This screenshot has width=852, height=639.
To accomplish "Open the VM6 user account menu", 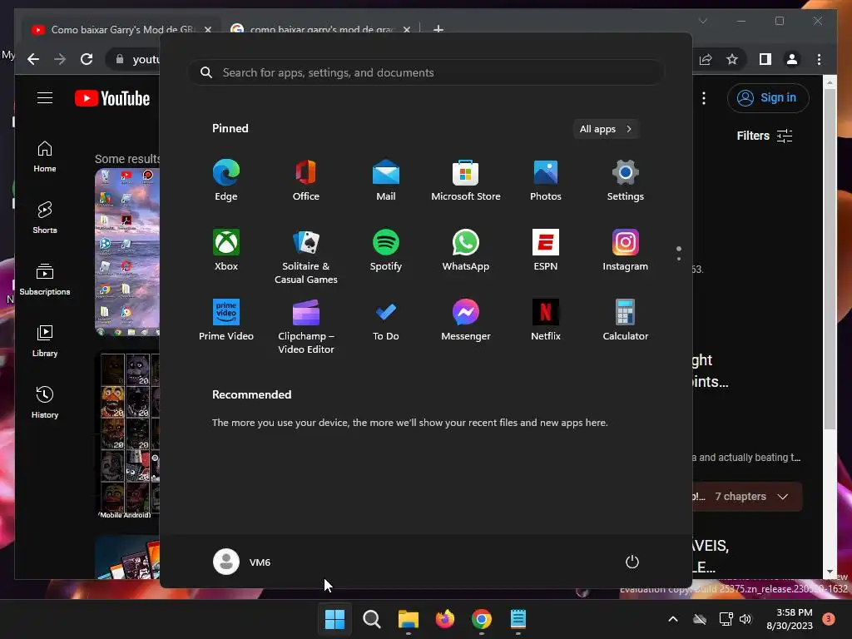I will [242, 562].
